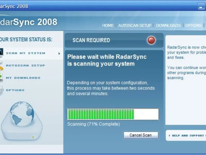Go to DOWNLOADS in the top navigation
Viewport: 206px width, 155px height.
point(168,25)
